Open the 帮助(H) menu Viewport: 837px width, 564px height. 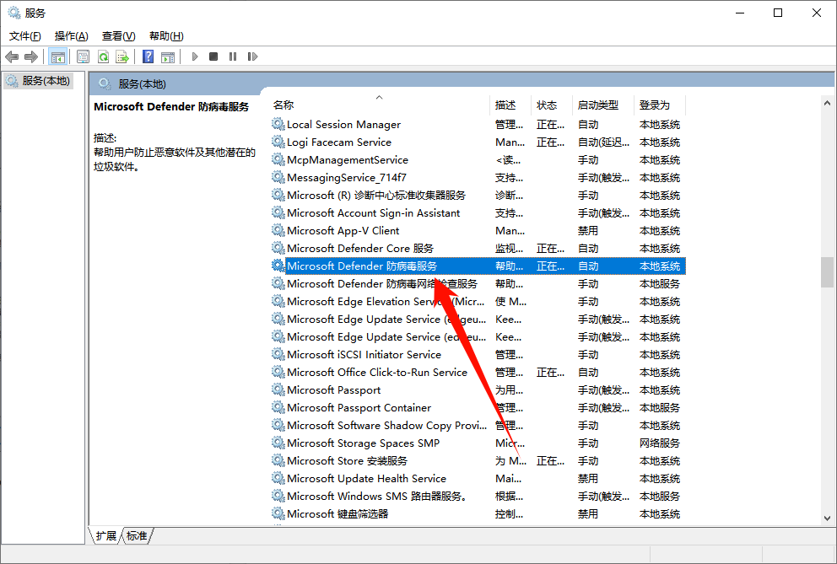pos(166,35)
